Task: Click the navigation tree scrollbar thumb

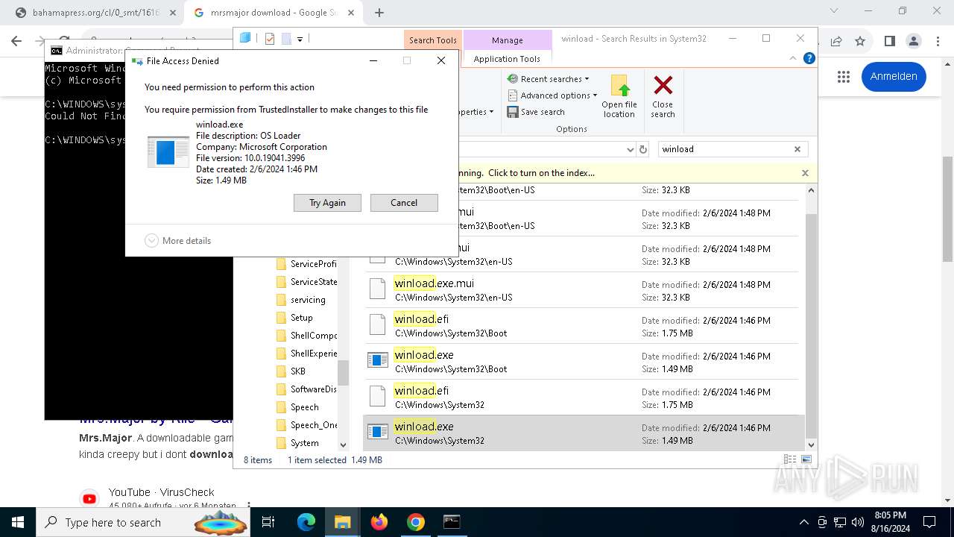Action: pyautogui.click(x=343, y=372)
